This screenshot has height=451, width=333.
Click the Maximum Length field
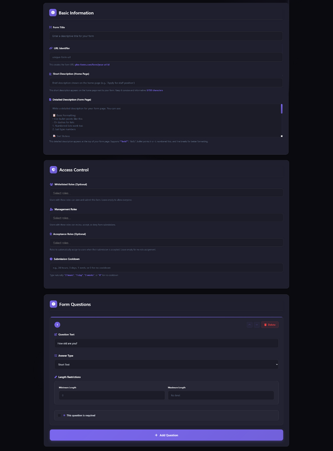pyautogui.click(x=221, y=395)
